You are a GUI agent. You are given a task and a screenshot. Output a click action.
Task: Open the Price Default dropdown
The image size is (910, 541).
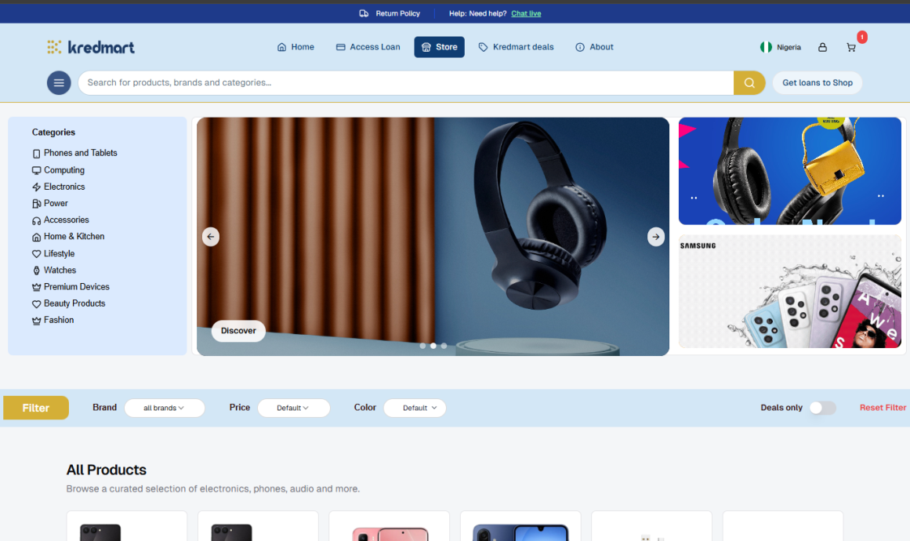tap(293, 408)
